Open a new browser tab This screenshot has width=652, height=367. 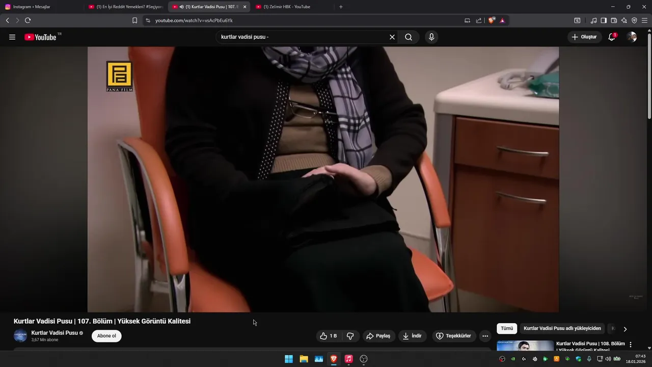point(341,7)
